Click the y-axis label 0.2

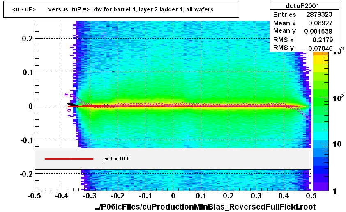pos(28,39)
